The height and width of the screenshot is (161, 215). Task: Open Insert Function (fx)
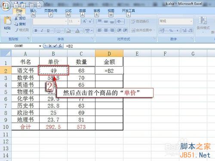pos(60,46)
